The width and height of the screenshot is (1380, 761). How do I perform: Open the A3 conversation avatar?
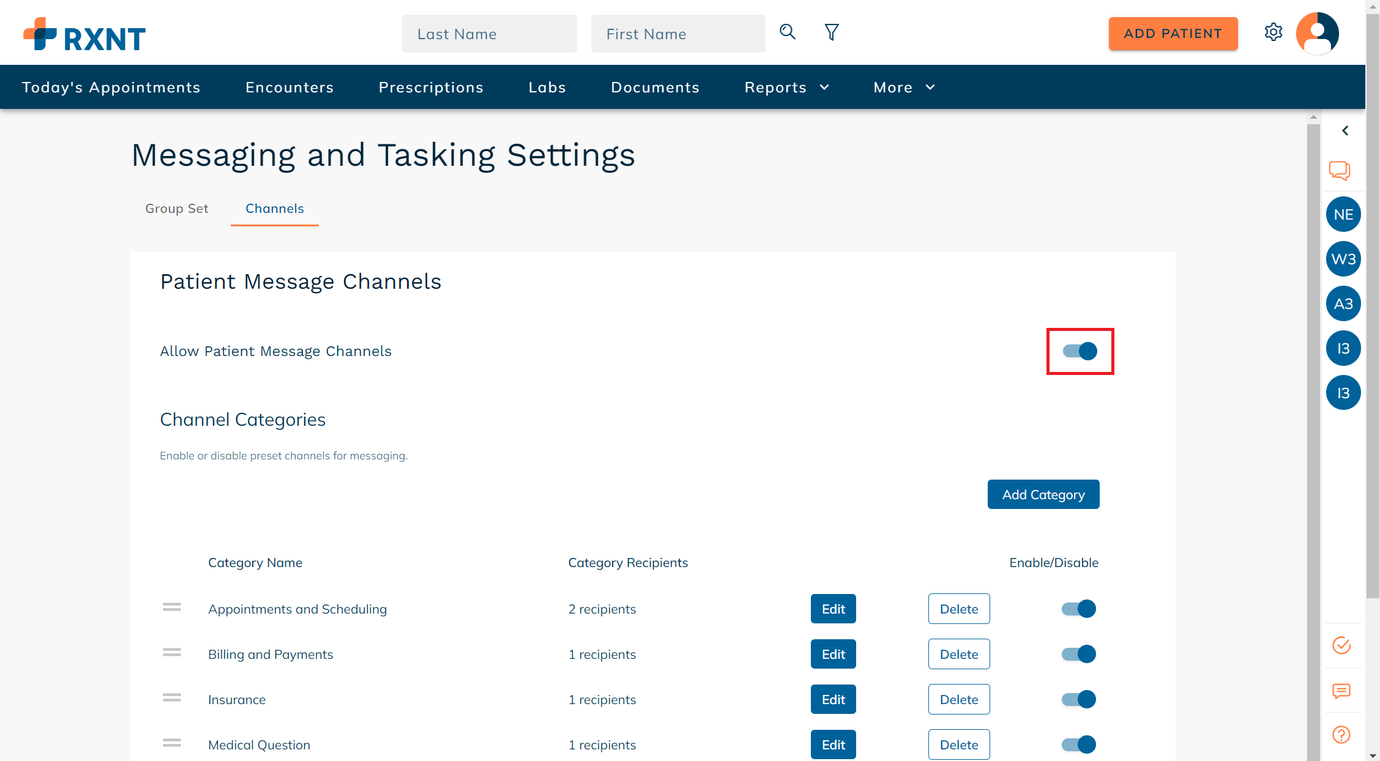tap(1343, 303)
